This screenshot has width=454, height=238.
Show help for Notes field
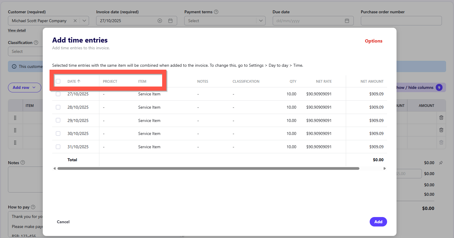click(23, 162)
